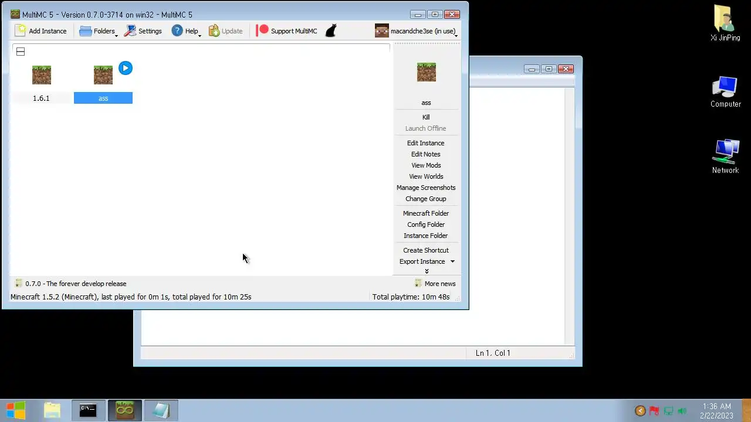Expand more side panel actions chevron
The height and width of the screenshot is (422, 751).
pyautogui.click(x=427, y=271)
